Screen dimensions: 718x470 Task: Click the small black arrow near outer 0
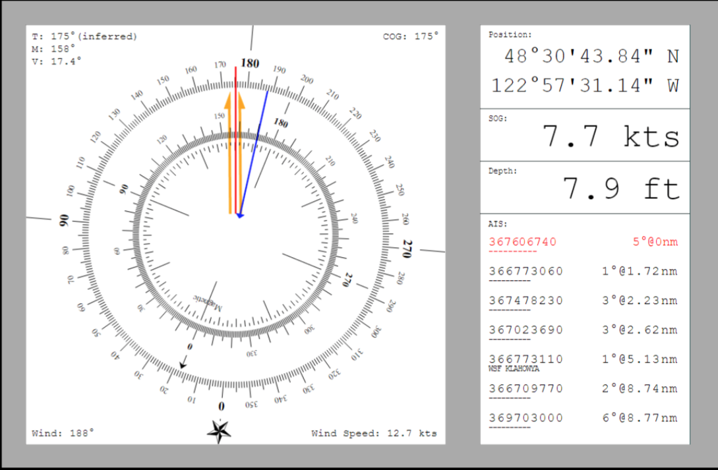[x=183, y=361]
